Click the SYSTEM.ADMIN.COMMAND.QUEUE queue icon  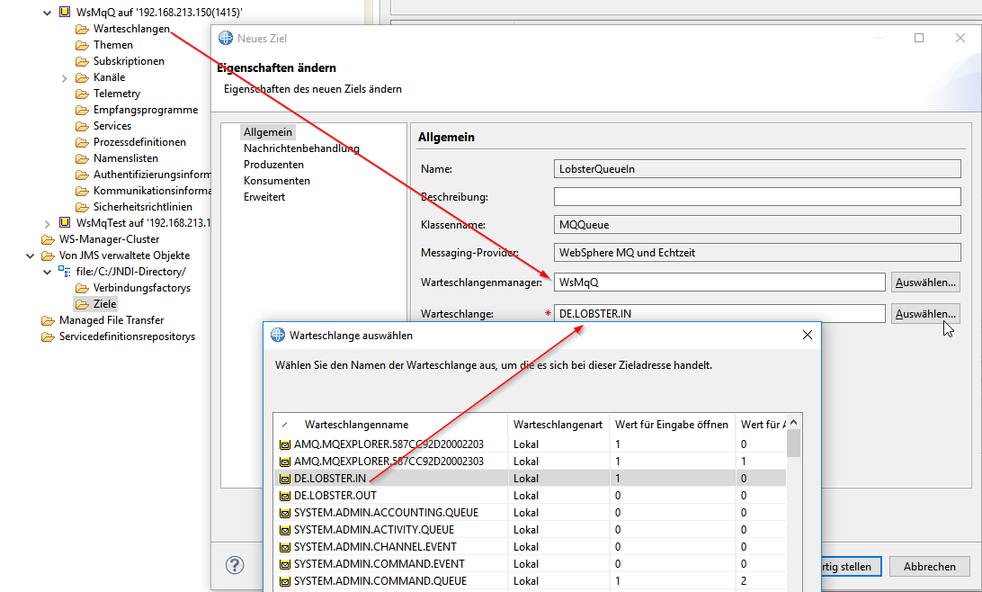284,581
